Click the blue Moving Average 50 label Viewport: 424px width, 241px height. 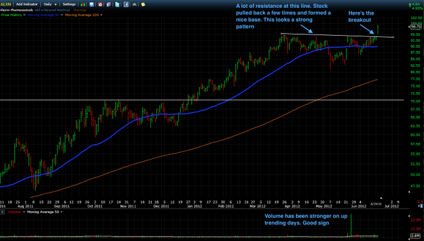(x=43, y=15)
